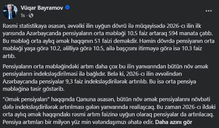The width and height of the screenshot is (219, 128).
Task: Collapse post with "Daha azını gör"
Action: (174, 122)
